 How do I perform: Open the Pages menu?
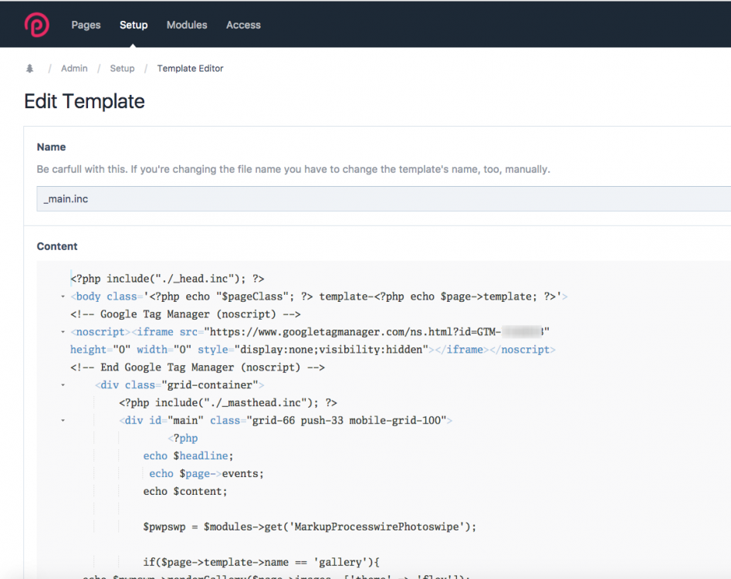point(86,25)
